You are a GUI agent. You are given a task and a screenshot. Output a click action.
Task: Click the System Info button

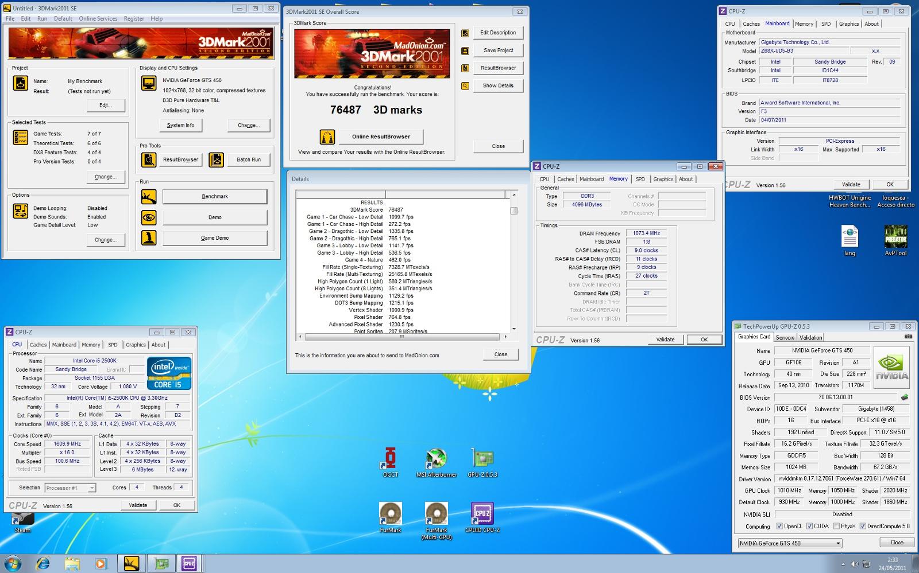click(x=180, y=125)
